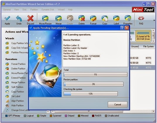Open the Dynamic Disk menu
The width and height of the screenshot is (157, 123).
tap(48, 10)
